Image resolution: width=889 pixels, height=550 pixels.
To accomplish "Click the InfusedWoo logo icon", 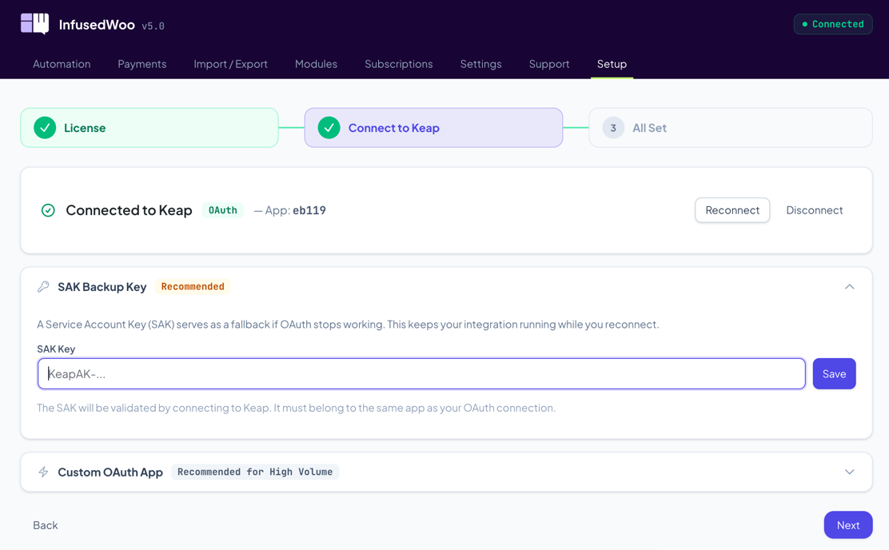I will coord(34,24).
